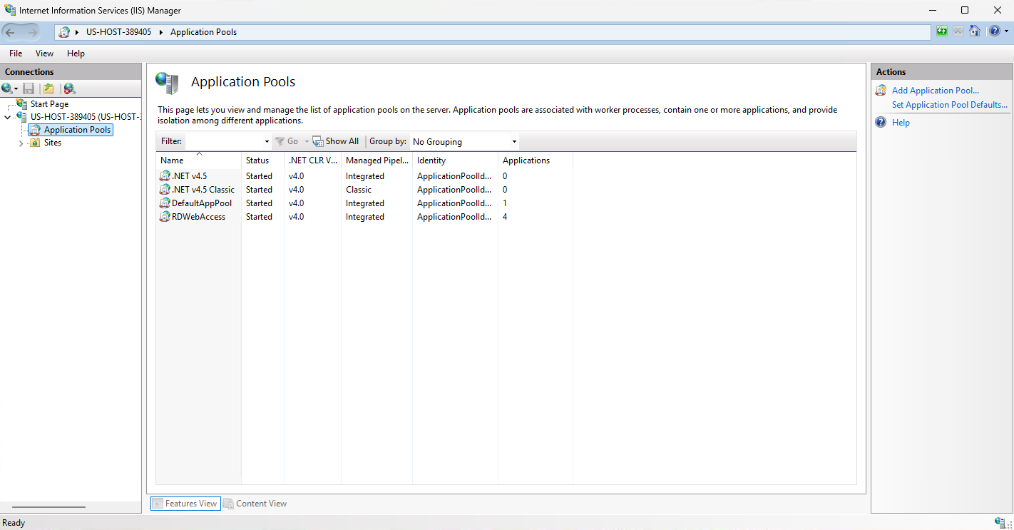The height and width of the screenshot is (530, 1014).
Task: Select the DefaultAppPool row name
Action: [x=202, y=203]
